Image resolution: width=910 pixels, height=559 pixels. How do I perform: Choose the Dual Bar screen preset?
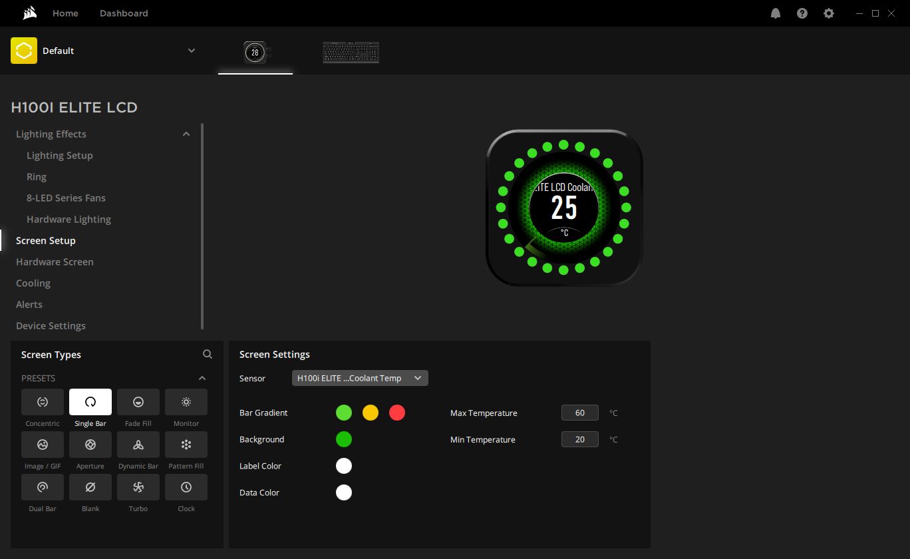[43, 487]
